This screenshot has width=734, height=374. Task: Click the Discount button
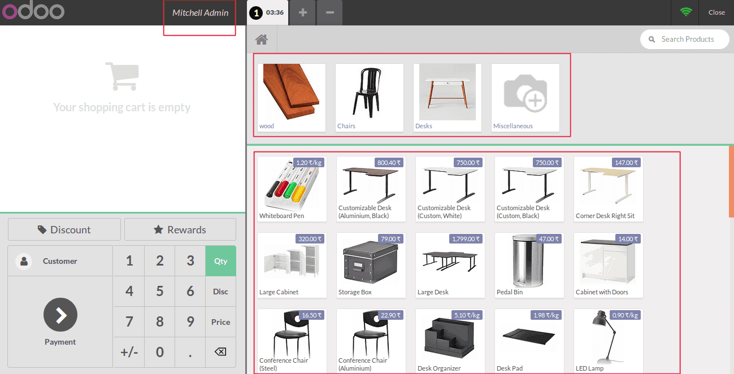[64, 229]
